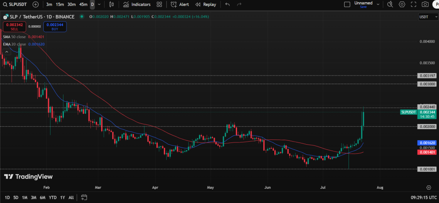
Task: Click the green market status dot
Action: pyautogui.click(x=82, y=17)
